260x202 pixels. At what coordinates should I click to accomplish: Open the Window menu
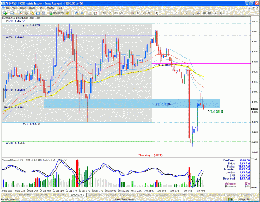(x=50, y=8)
